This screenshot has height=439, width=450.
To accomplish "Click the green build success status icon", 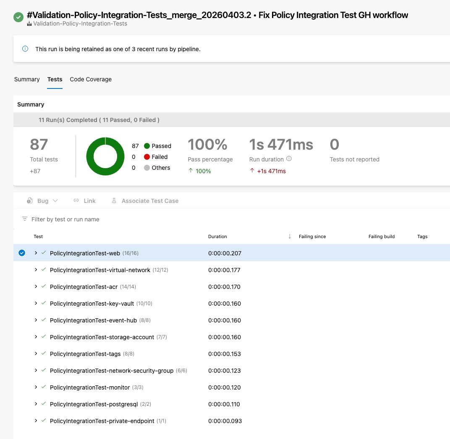I will click(18, 18).
